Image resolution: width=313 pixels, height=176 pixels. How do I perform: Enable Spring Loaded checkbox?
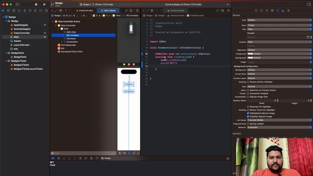[x=248, y=124]
